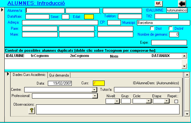Click duplicates list scroll up arrow

184,56
